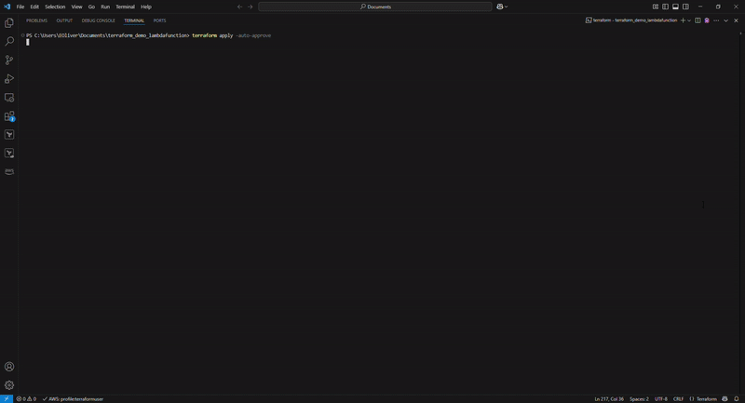Change file encoding UTF-8

[661, 398]
